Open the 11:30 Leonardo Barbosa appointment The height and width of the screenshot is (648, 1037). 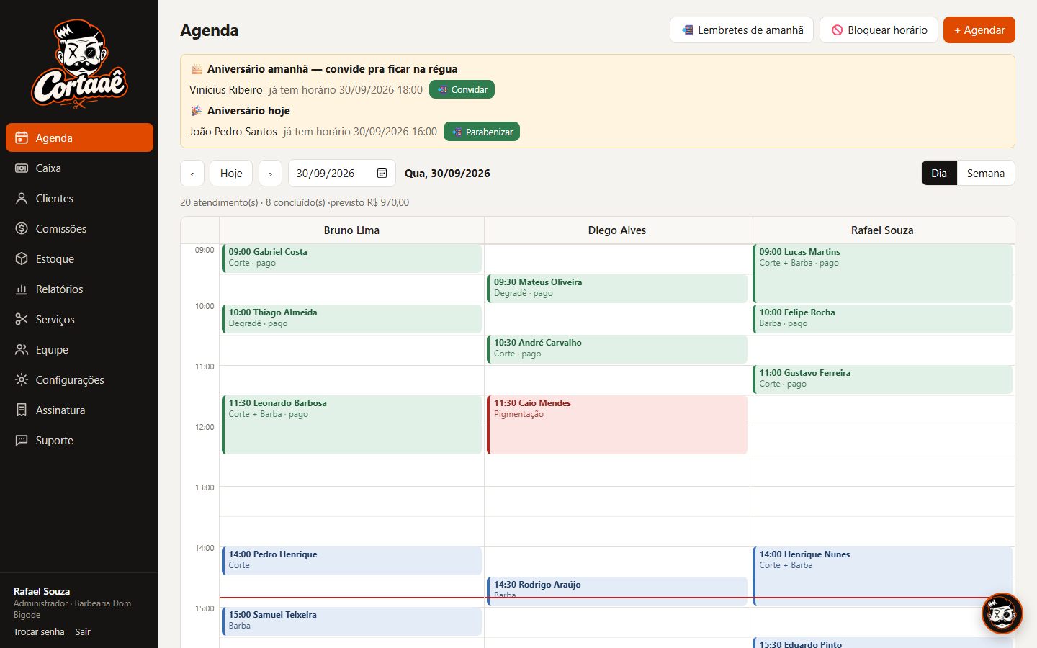point(351,425)
